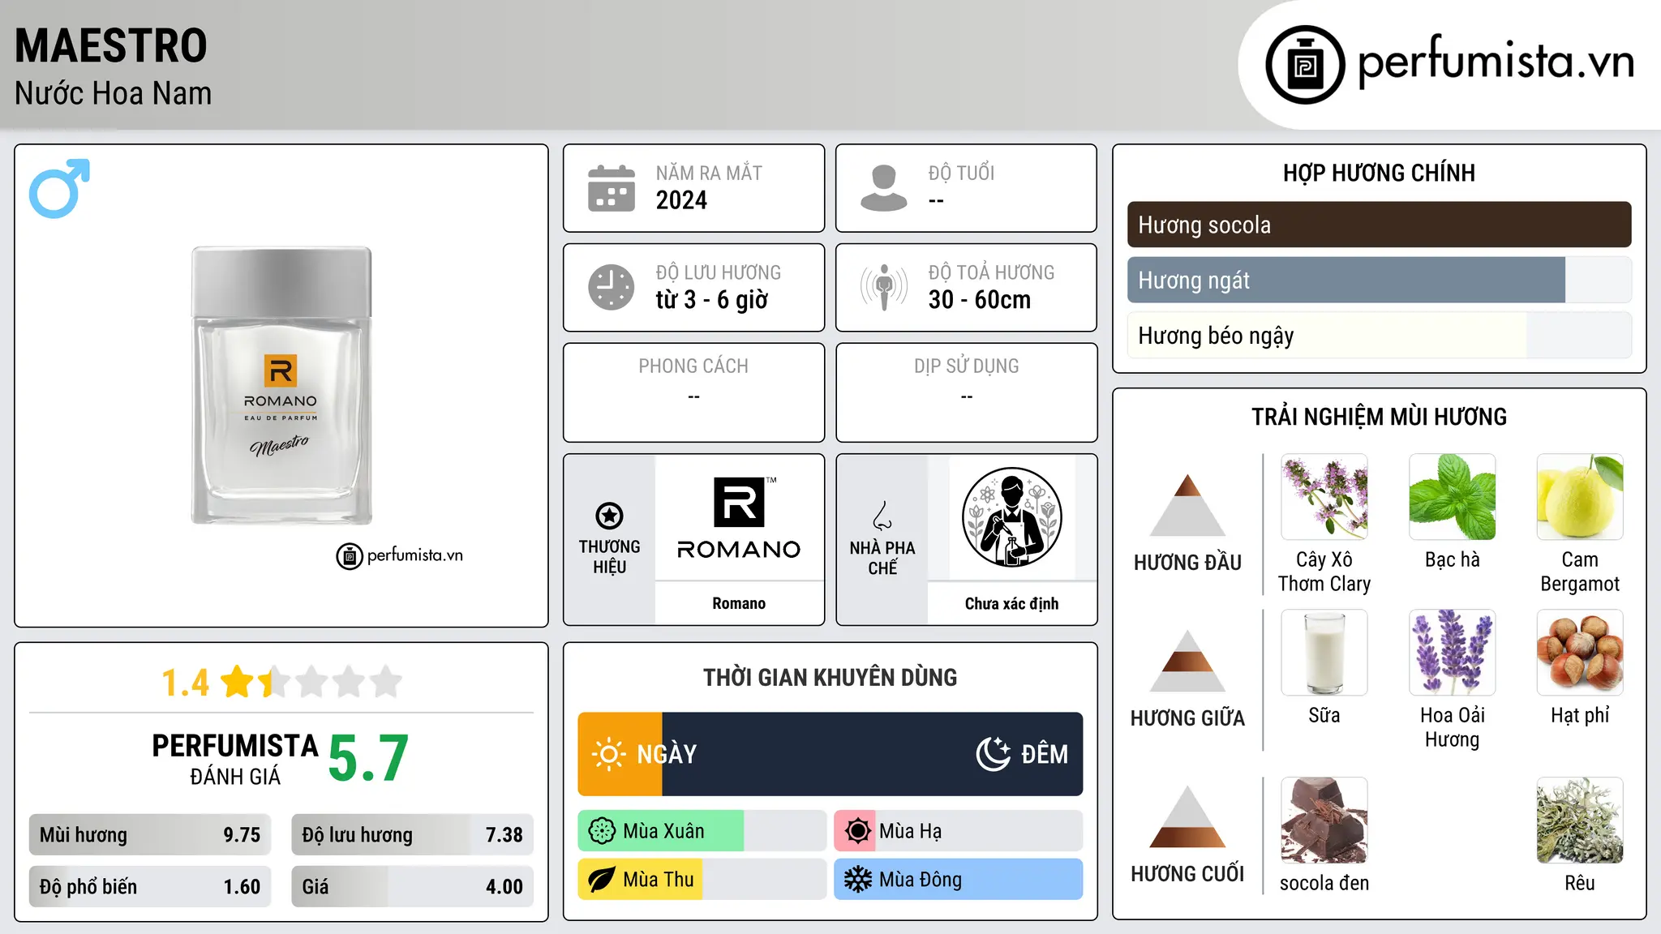This screenshot has height=934, width=1661.
Task: Click the calendar icon beside Năm ra mắt
Action: click(612, 188)
